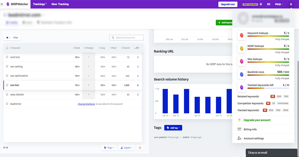Select the 'seo tool' keyword row
Viewport: 299px width, 157px height.
pyautogui.click(x=72, y=85)
